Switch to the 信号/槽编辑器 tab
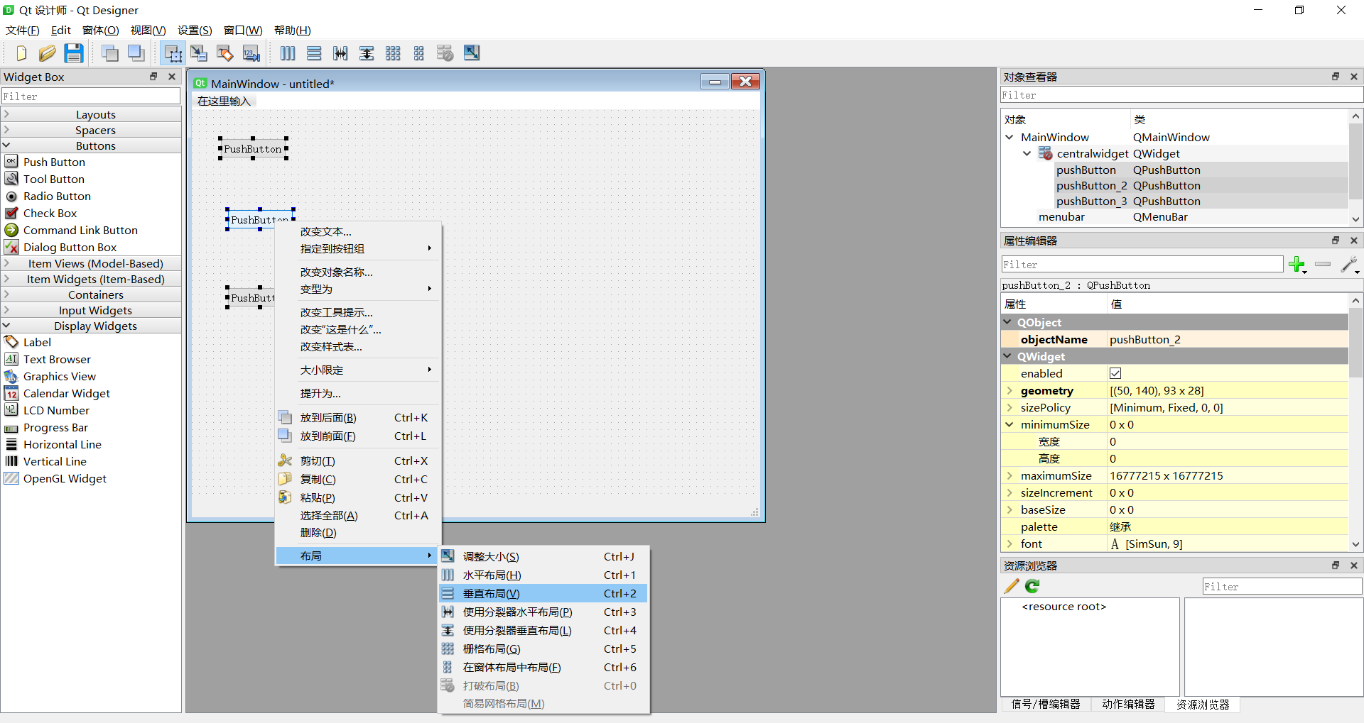1364x723 pixels. pos(1046,704)
